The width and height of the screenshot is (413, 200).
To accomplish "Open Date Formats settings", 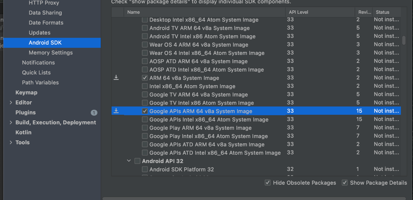I will (46, 23).
